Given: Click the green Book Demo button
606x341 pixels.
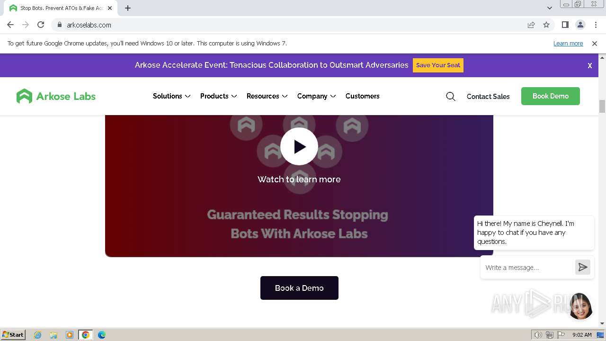Looking at the screenshot, I should (551, 96).
